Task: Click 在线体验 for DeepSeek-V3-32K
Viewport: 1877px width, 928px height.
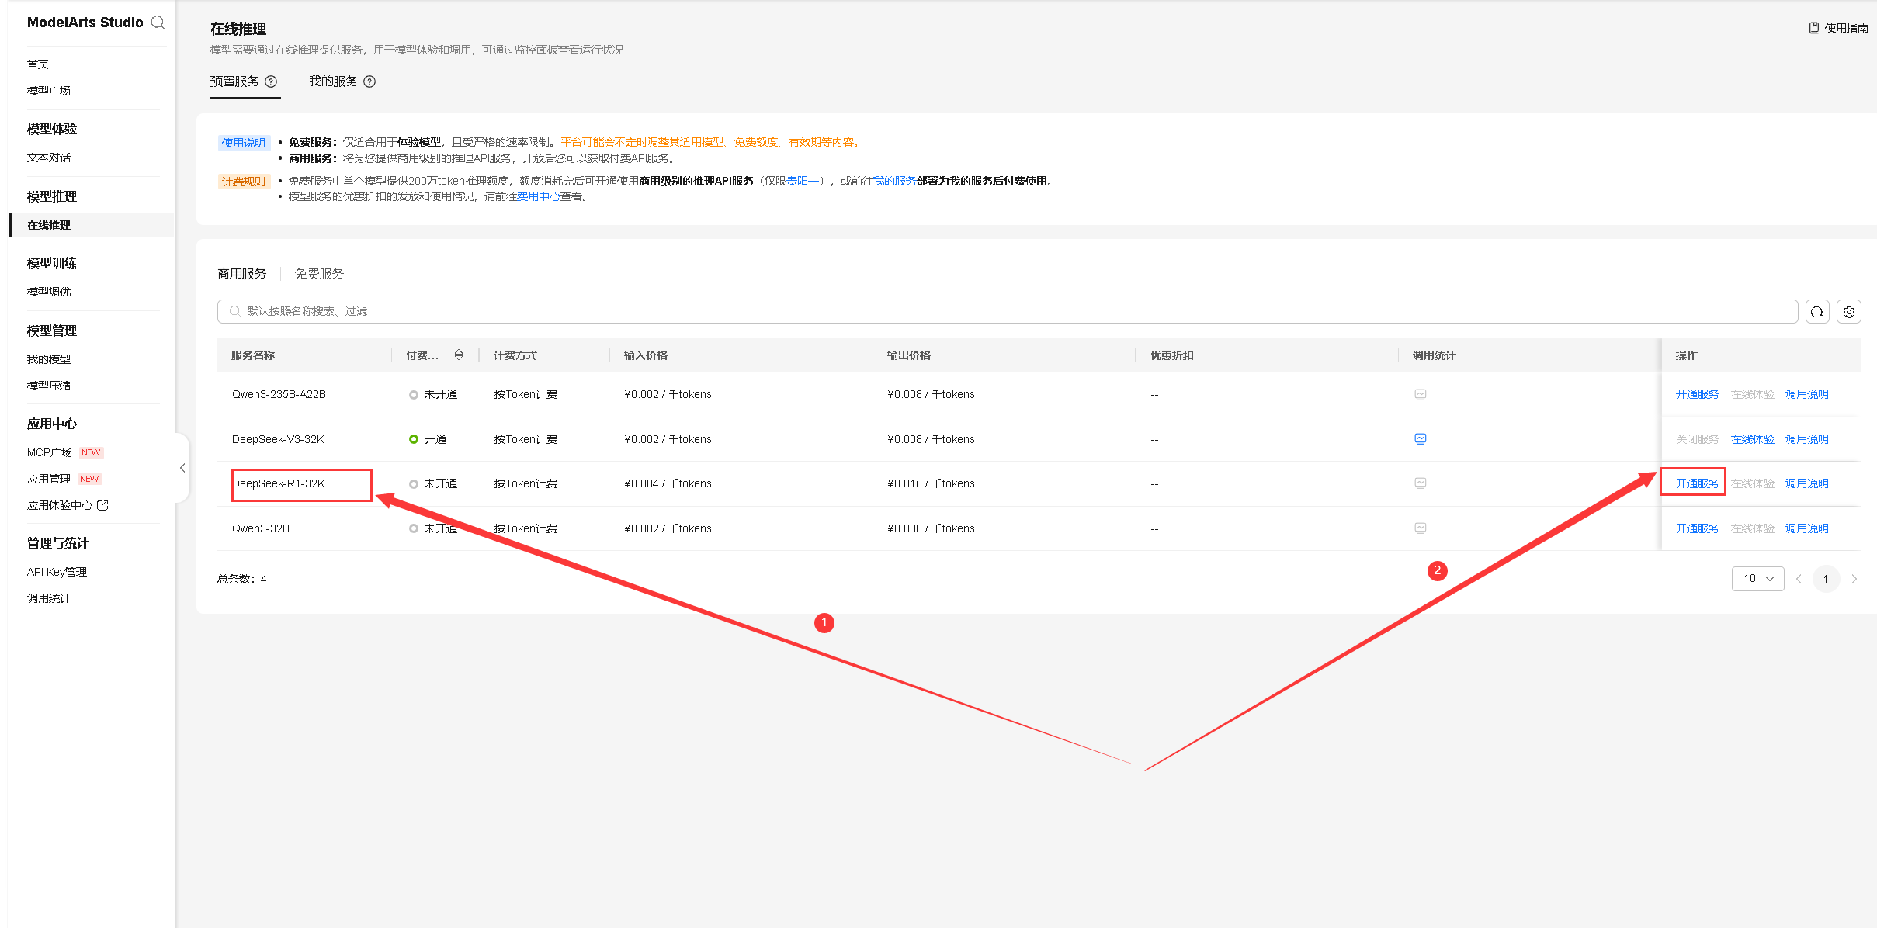Action: (1752, 439)
